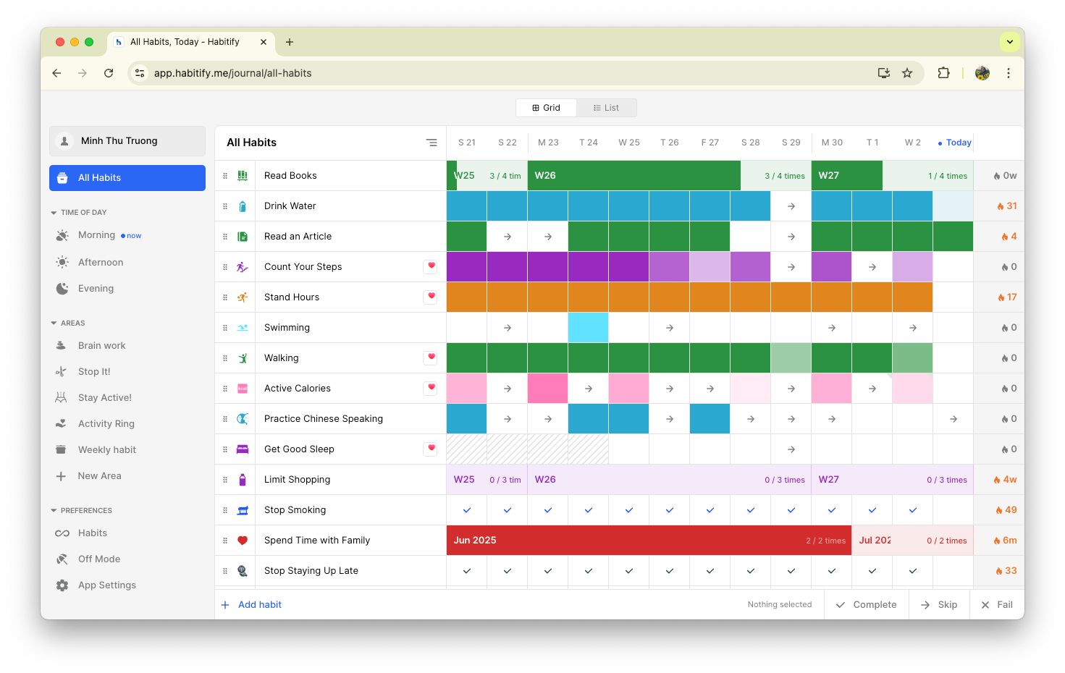This screenshot has width=1065, height=673.
Task: Toggle the Stop Smoking checkmark for S 21
Action: [x=467, y=510]
